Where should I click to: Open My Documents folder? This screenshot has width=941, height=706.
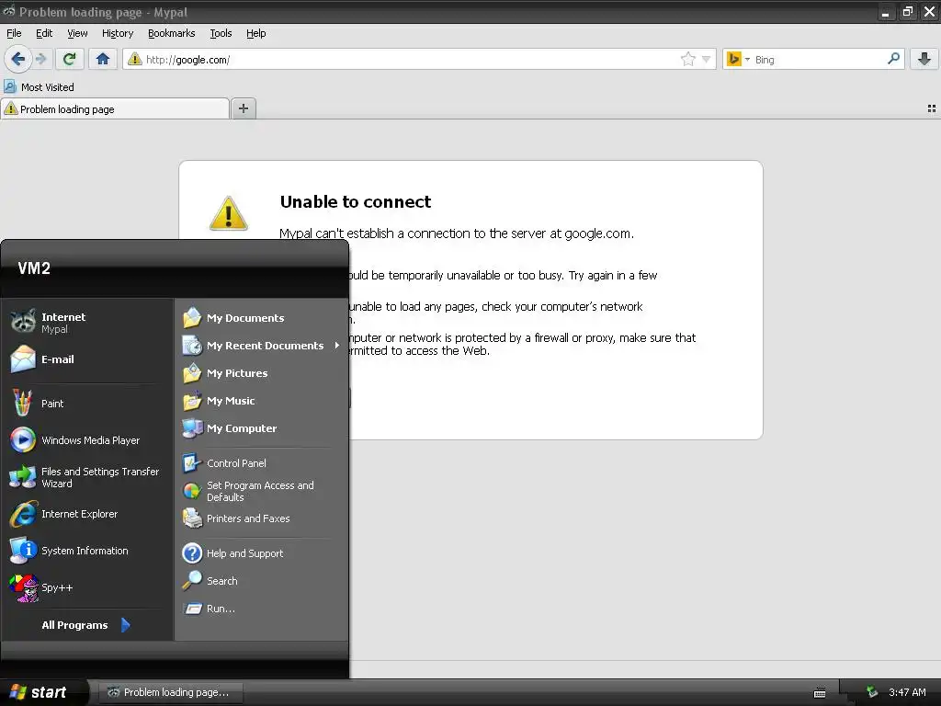(262, 317)
